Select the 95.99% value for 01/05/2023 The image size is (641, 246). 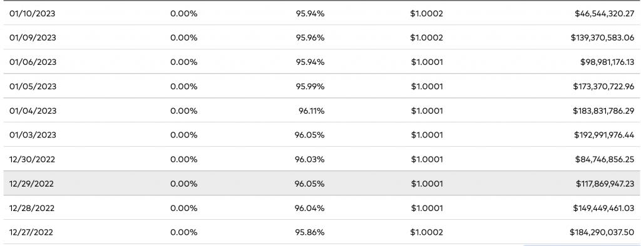[x=310, y=87]
